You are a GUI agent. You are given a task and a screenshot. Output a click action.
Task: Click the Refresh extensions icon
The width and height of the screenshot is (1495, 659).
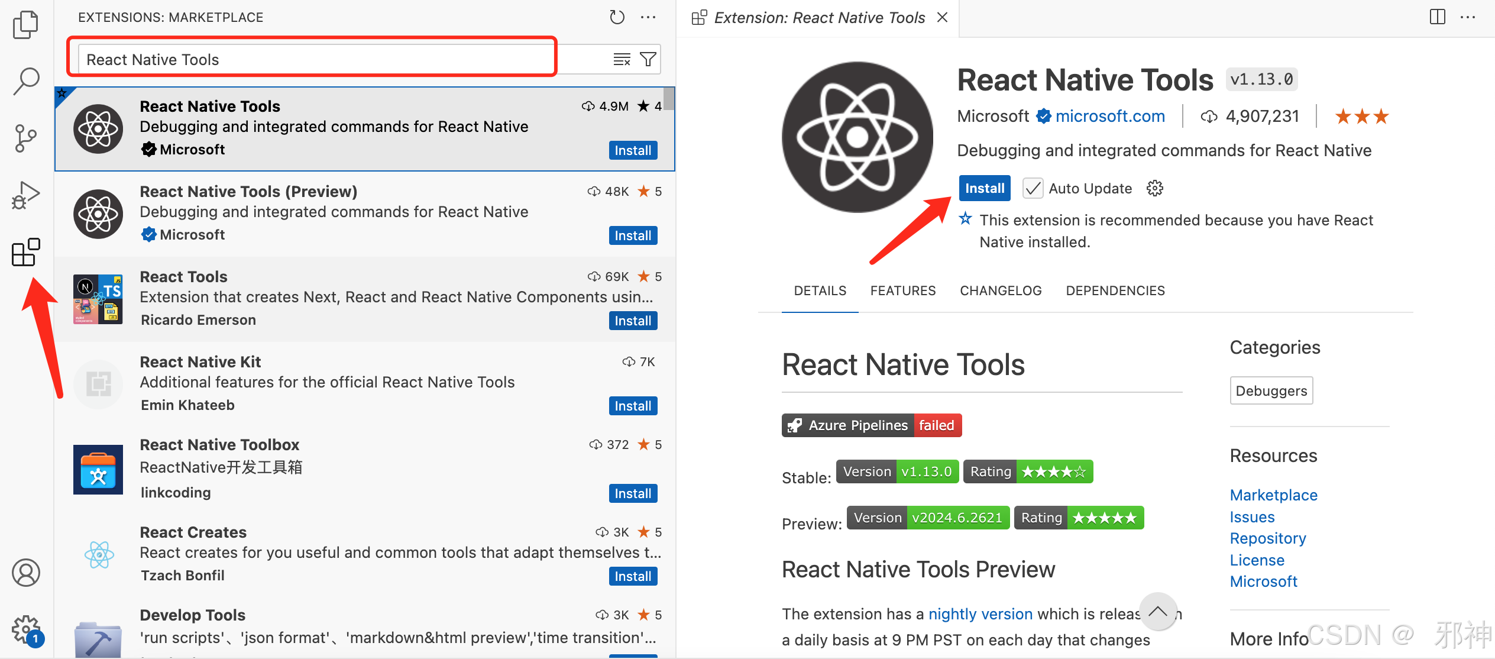617,17
